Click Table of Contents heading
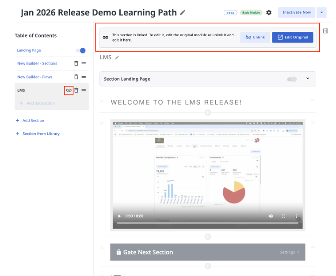 (x=35, y=35)
